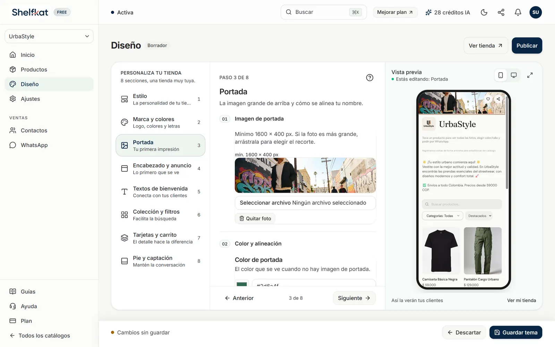
Task: Click the share icon in the phone preview
Action: 498,99
